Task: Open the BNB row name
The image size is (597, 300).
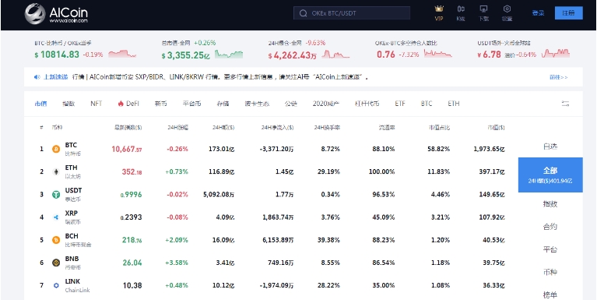Action: pos(72,263)
